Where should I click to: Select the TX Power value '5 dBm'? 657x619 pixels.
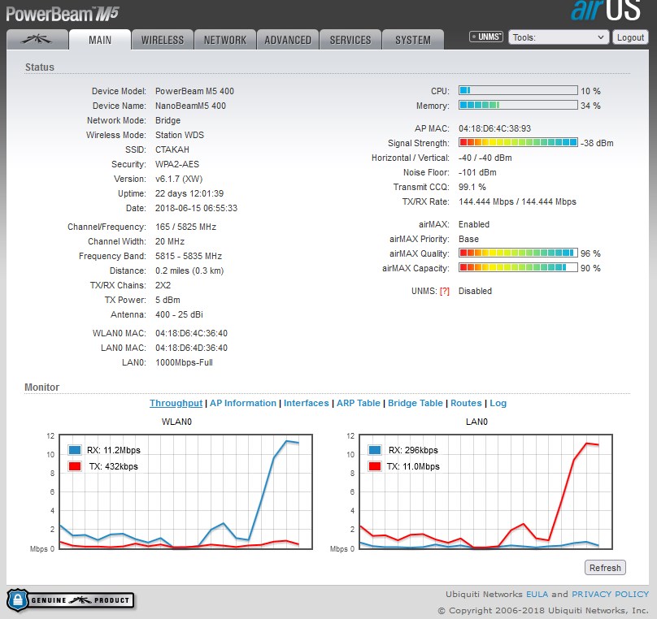pos(168,300)
